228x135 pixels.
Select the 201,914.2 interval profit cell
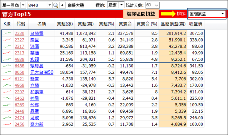pyautogui.click(x=173, y=33)
